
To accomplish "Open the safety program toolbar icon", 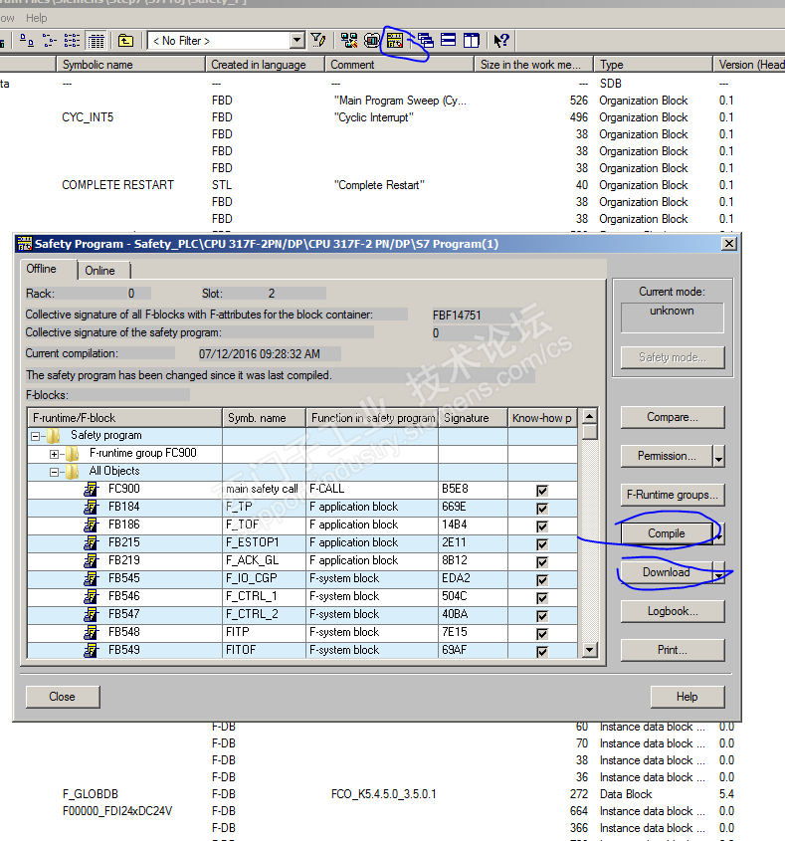I will [x=395, y=40].
